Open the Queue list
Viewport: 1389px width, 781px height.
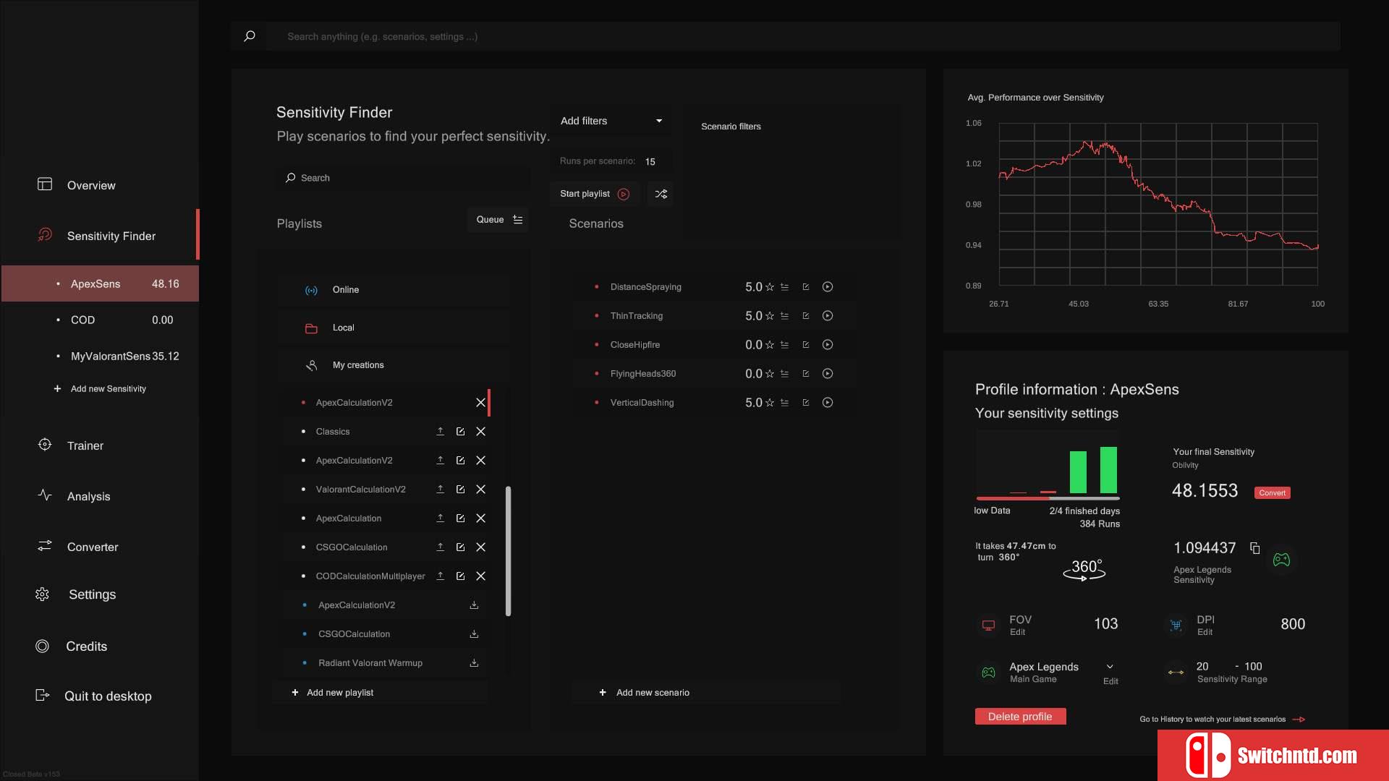[498, 220]
